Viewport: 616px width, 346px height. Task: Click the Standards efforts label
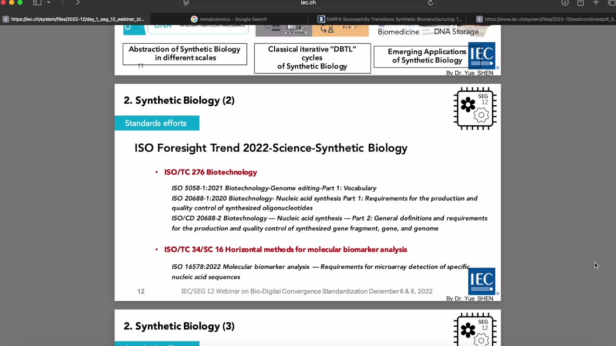(x=156, y=123)
